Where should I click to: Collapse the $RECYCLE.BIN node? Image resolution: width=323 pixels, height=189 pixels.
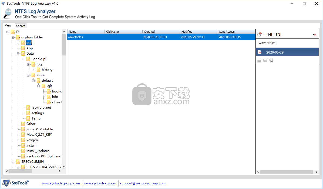(x=13, y=162)
